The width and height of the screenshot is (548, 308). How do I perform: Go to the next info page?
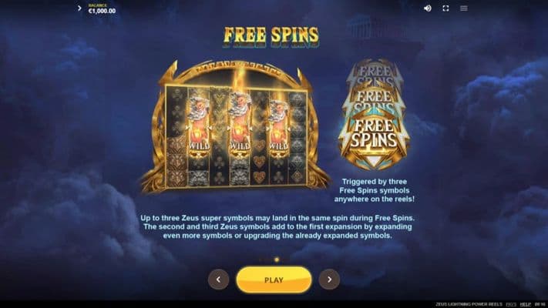click(329, 280)
